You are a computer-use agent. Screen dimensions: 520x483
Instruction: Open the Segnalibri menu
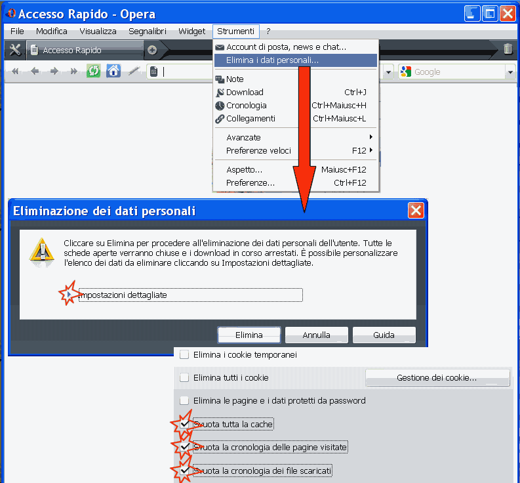[148, 31]
